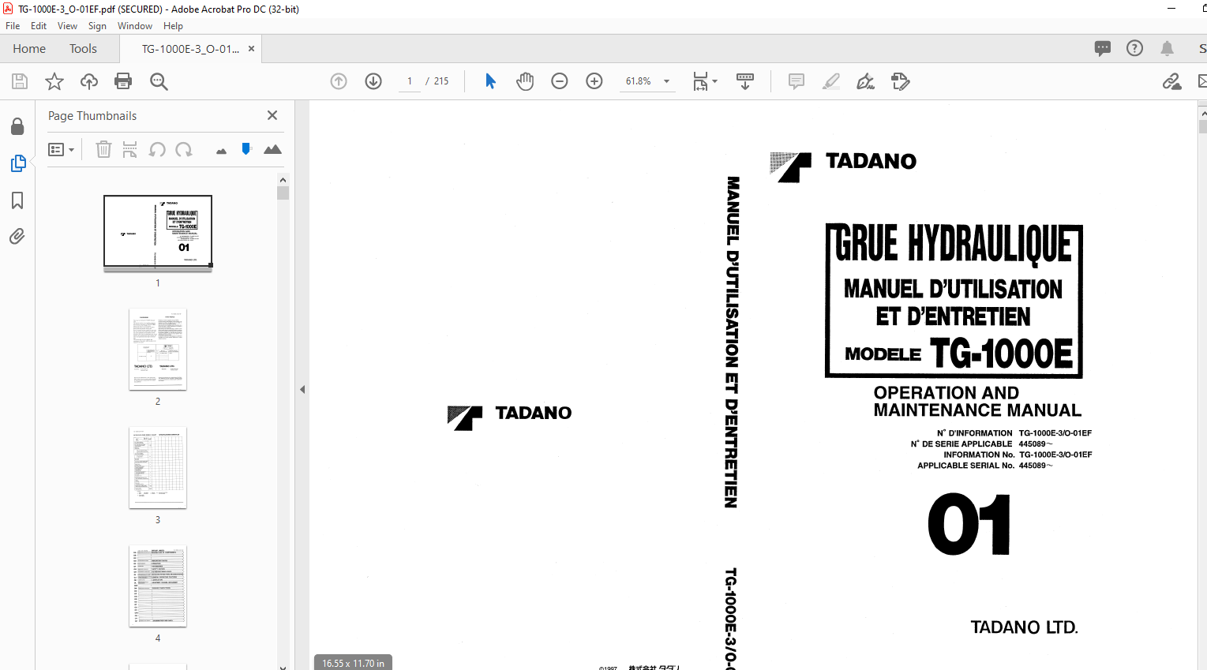The height and width of the screenshot is (670, 1207).
Task: Add to starred files with star icon
Action: pyautogui.click(x=54, y=81)
